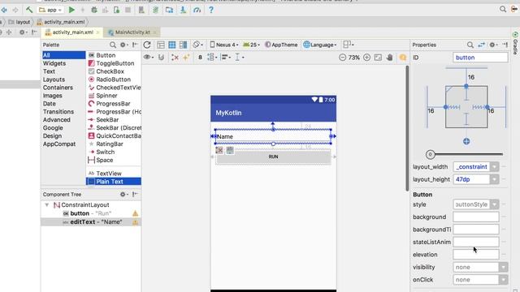Switch to activity_main.xml tab
The width and height of the screenshot is (520, 292).
coord(72,32)
